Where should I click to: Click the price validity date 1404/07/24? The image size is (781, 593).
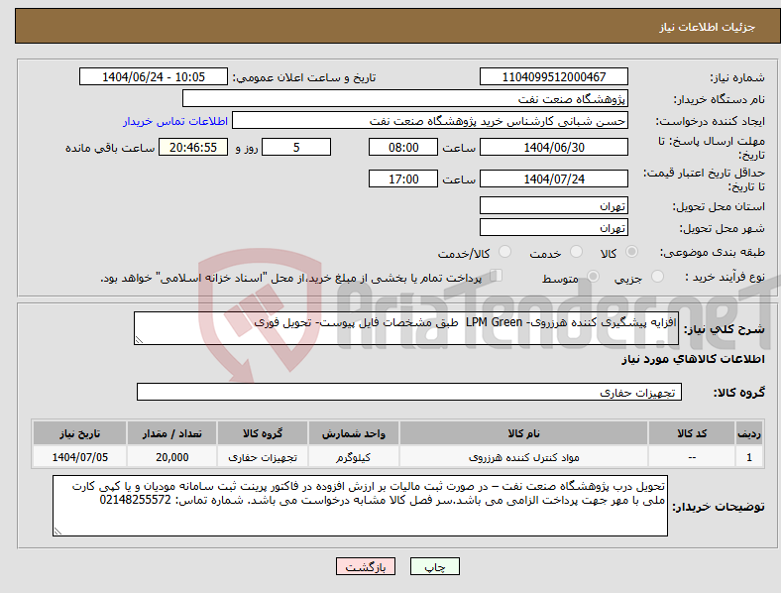click(554, 178)
